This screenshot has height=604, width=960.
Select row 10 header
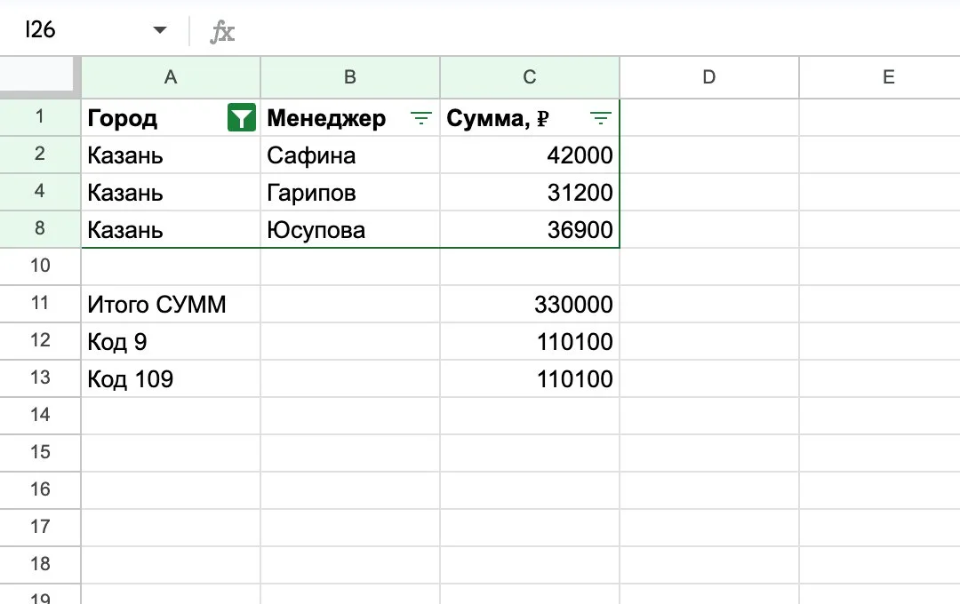pyautogui.click(x=40, y=266)
